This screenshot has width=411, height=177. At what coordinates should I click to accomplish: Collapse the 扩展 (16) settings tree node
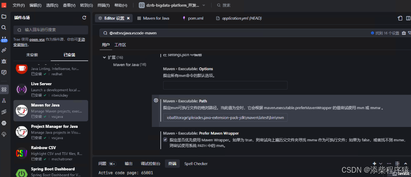point(105,57)
